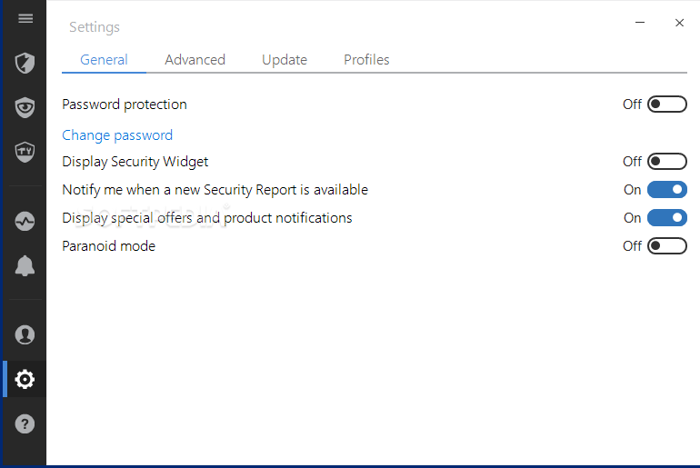
Task: Enable the Password protection toggle
Action: 667,105
